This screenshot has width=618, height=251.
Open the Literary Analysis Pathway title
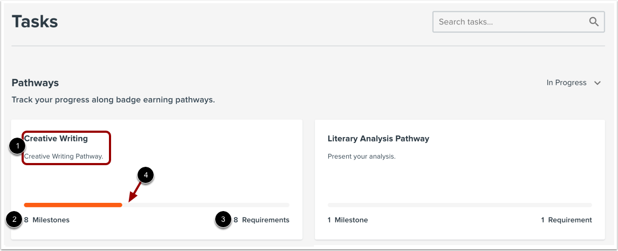378,139
